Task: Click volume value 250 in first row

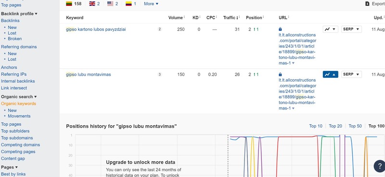Action: tap(181, 29)
